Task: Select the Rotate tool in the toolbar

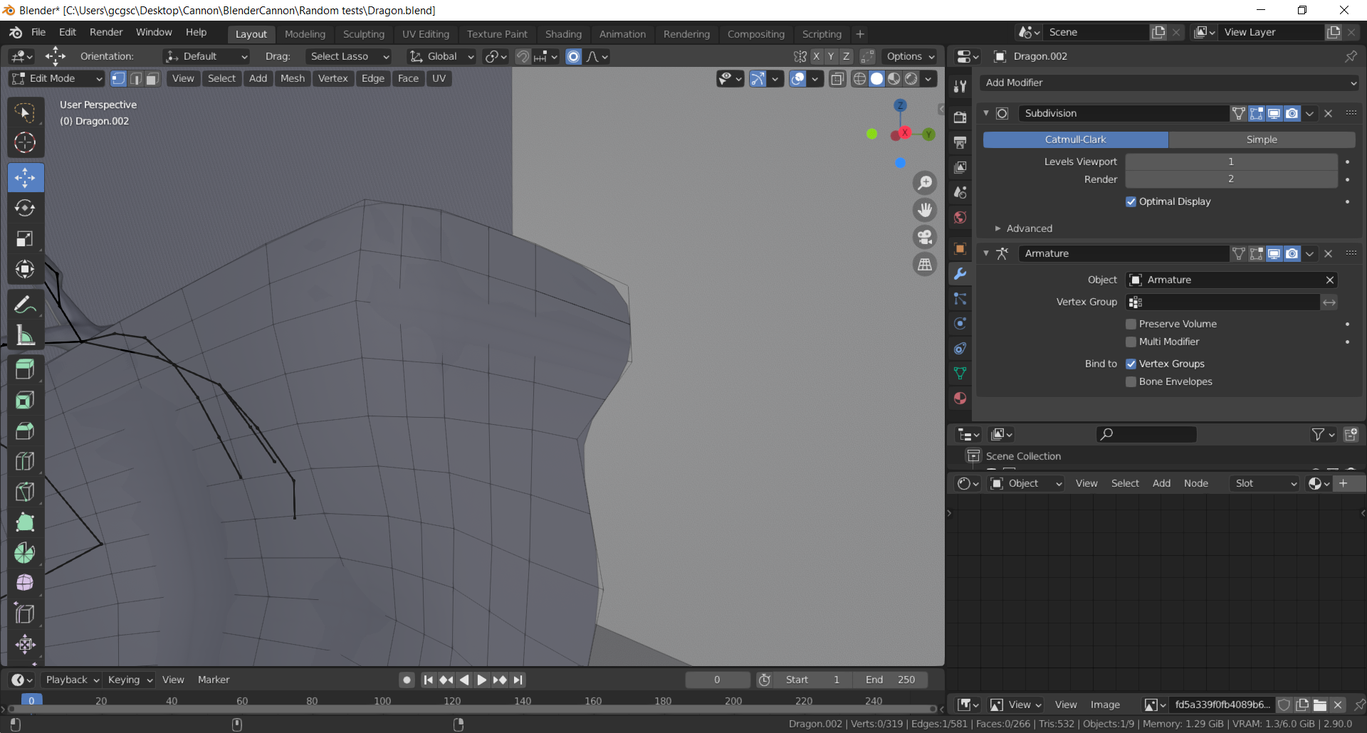Action: (25, 208)
